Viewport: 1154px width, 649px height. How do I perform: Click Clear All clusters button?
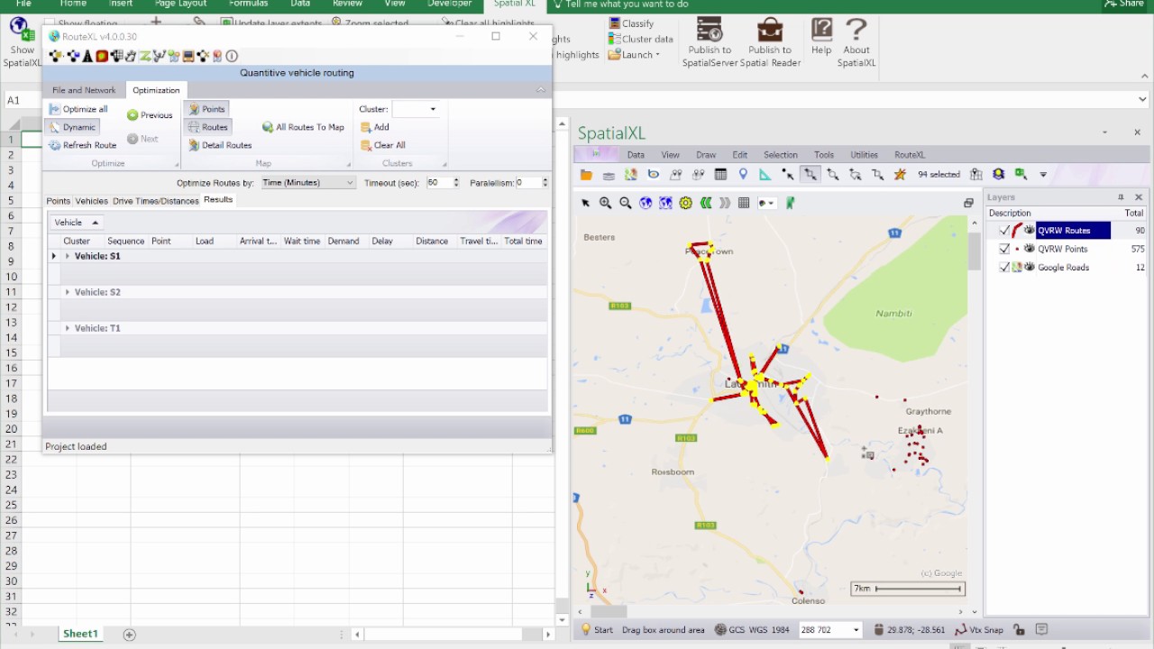pos(383,145)
